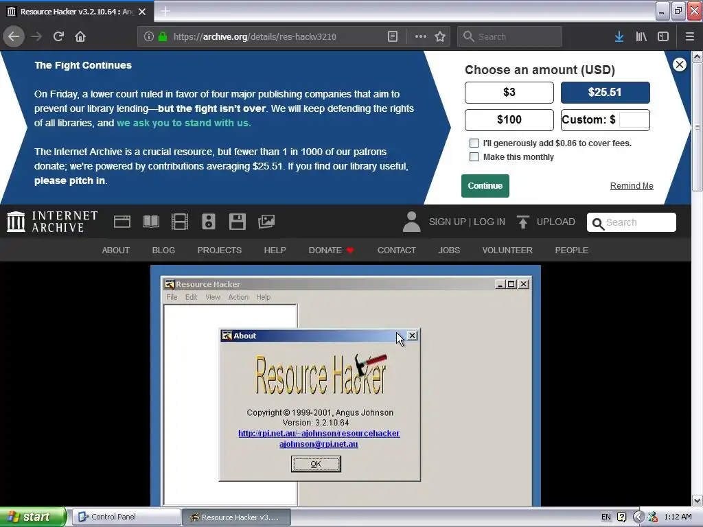This screenshot has width=703, height=527.
Task: Click LOG IN link
Action: click(x=489, y=222)
